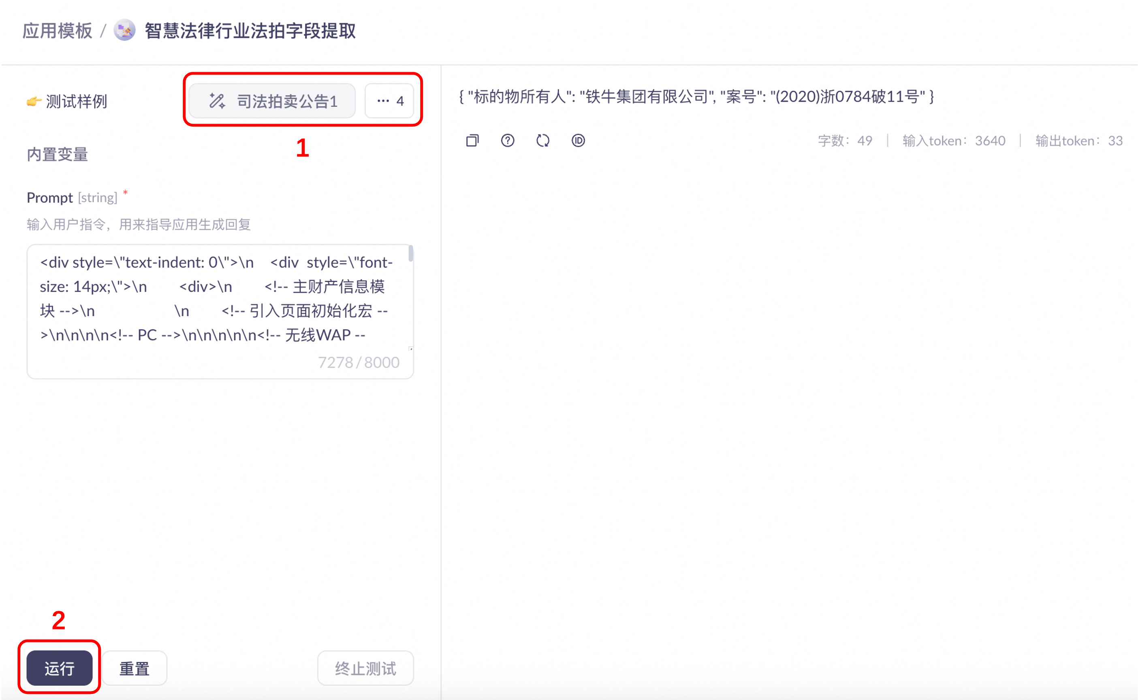
Task: Click the question mark help icon
Action: 508,140
